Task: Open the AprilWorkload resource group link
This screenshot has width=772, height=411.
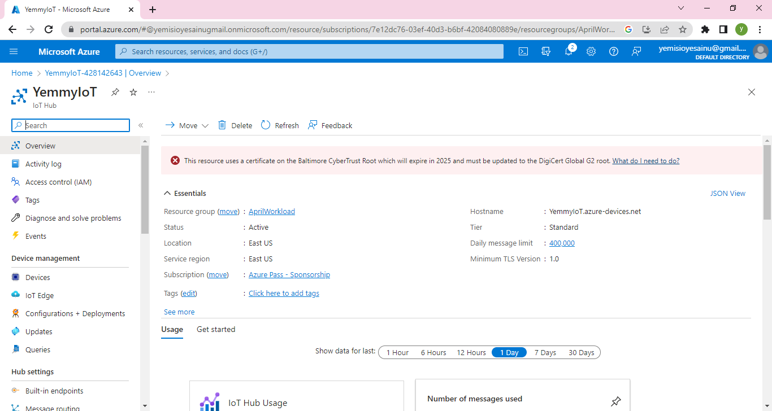Action: (272, 211)
